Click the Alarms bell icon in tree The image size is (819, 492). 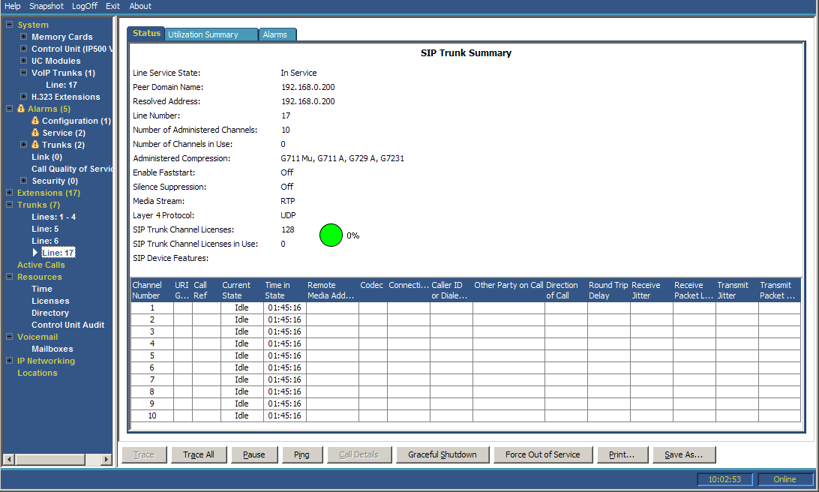click(x=21, y=109)
